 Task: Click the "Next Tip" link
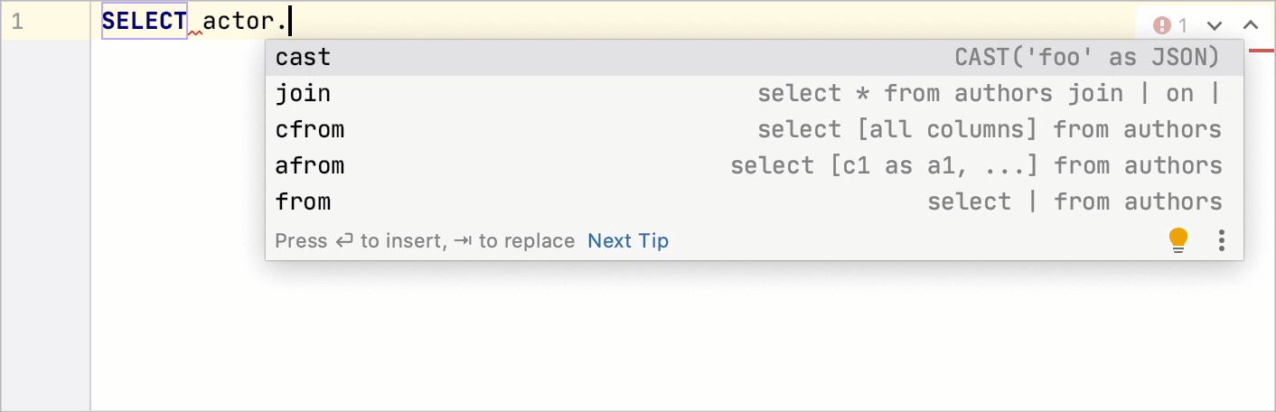point(628,241)
